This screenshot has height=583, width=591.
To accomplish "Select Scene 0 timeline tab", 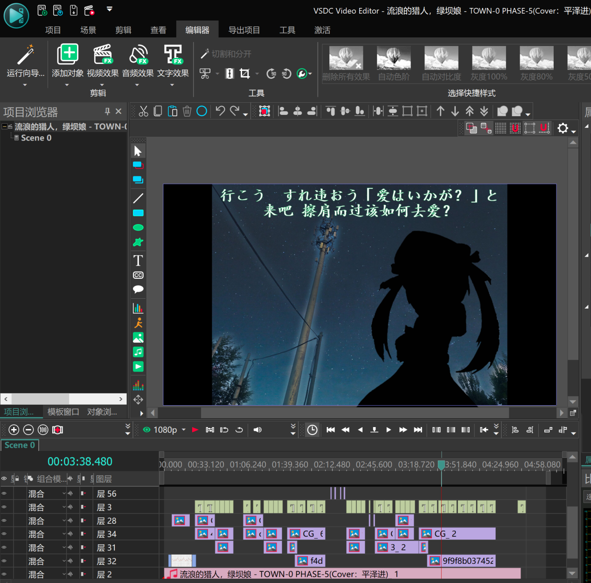I will 20,445.
